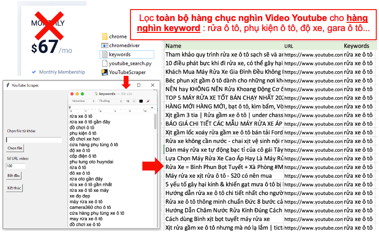Open the Thường font style dropdown
The image size is (379, 233).
[x=110, y=101]
